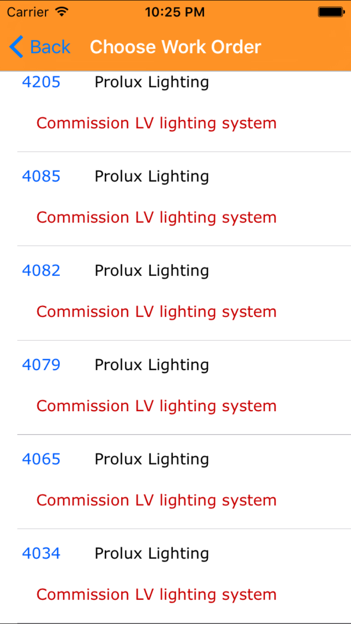The image size is (351, 624).
Task: Tap Commission LV lighting system under 4205
Action: pos(156,123)
